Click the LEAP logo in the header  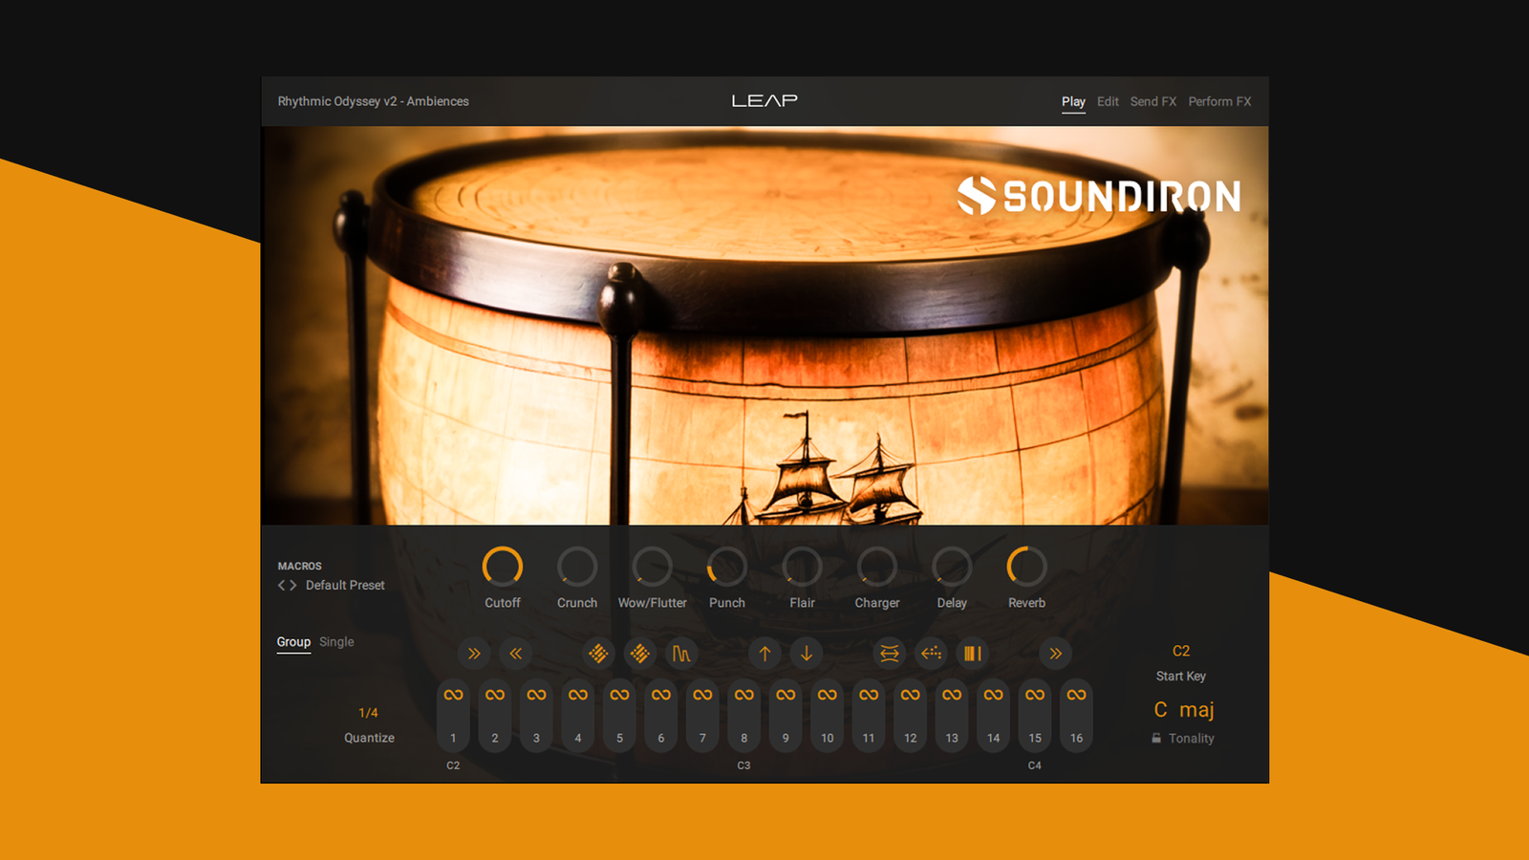click(x=764, y=100)
